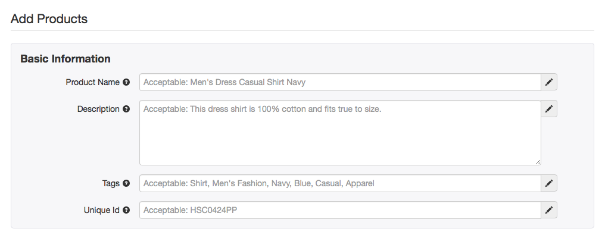The width and height of the screenshot is (605, 238).
Task: Click the pencil edit icon beside Tags
Action: click(x=549, y=183)
